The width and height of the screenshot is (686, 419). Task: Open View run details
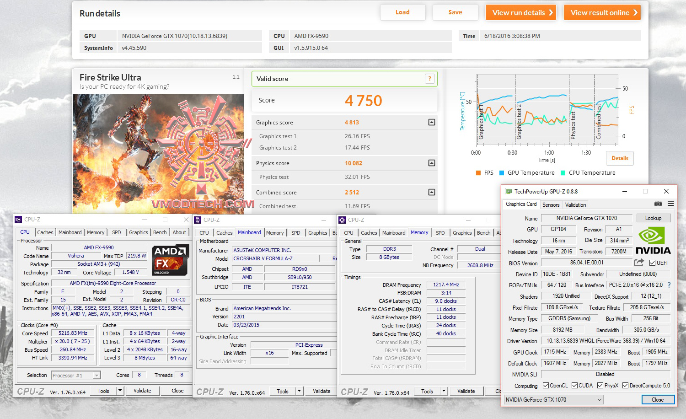(x=521, y=12)
